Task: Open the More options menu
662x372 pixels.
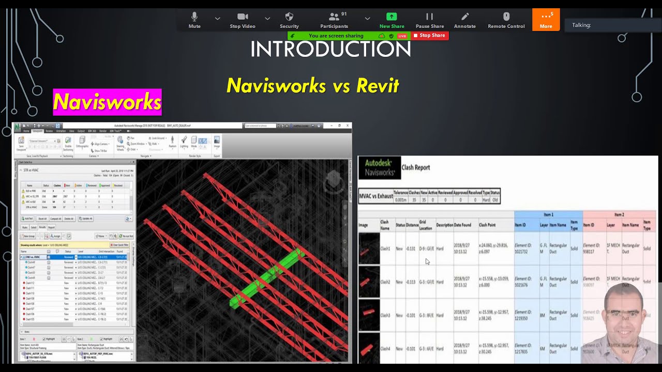Action: [546, 20]
